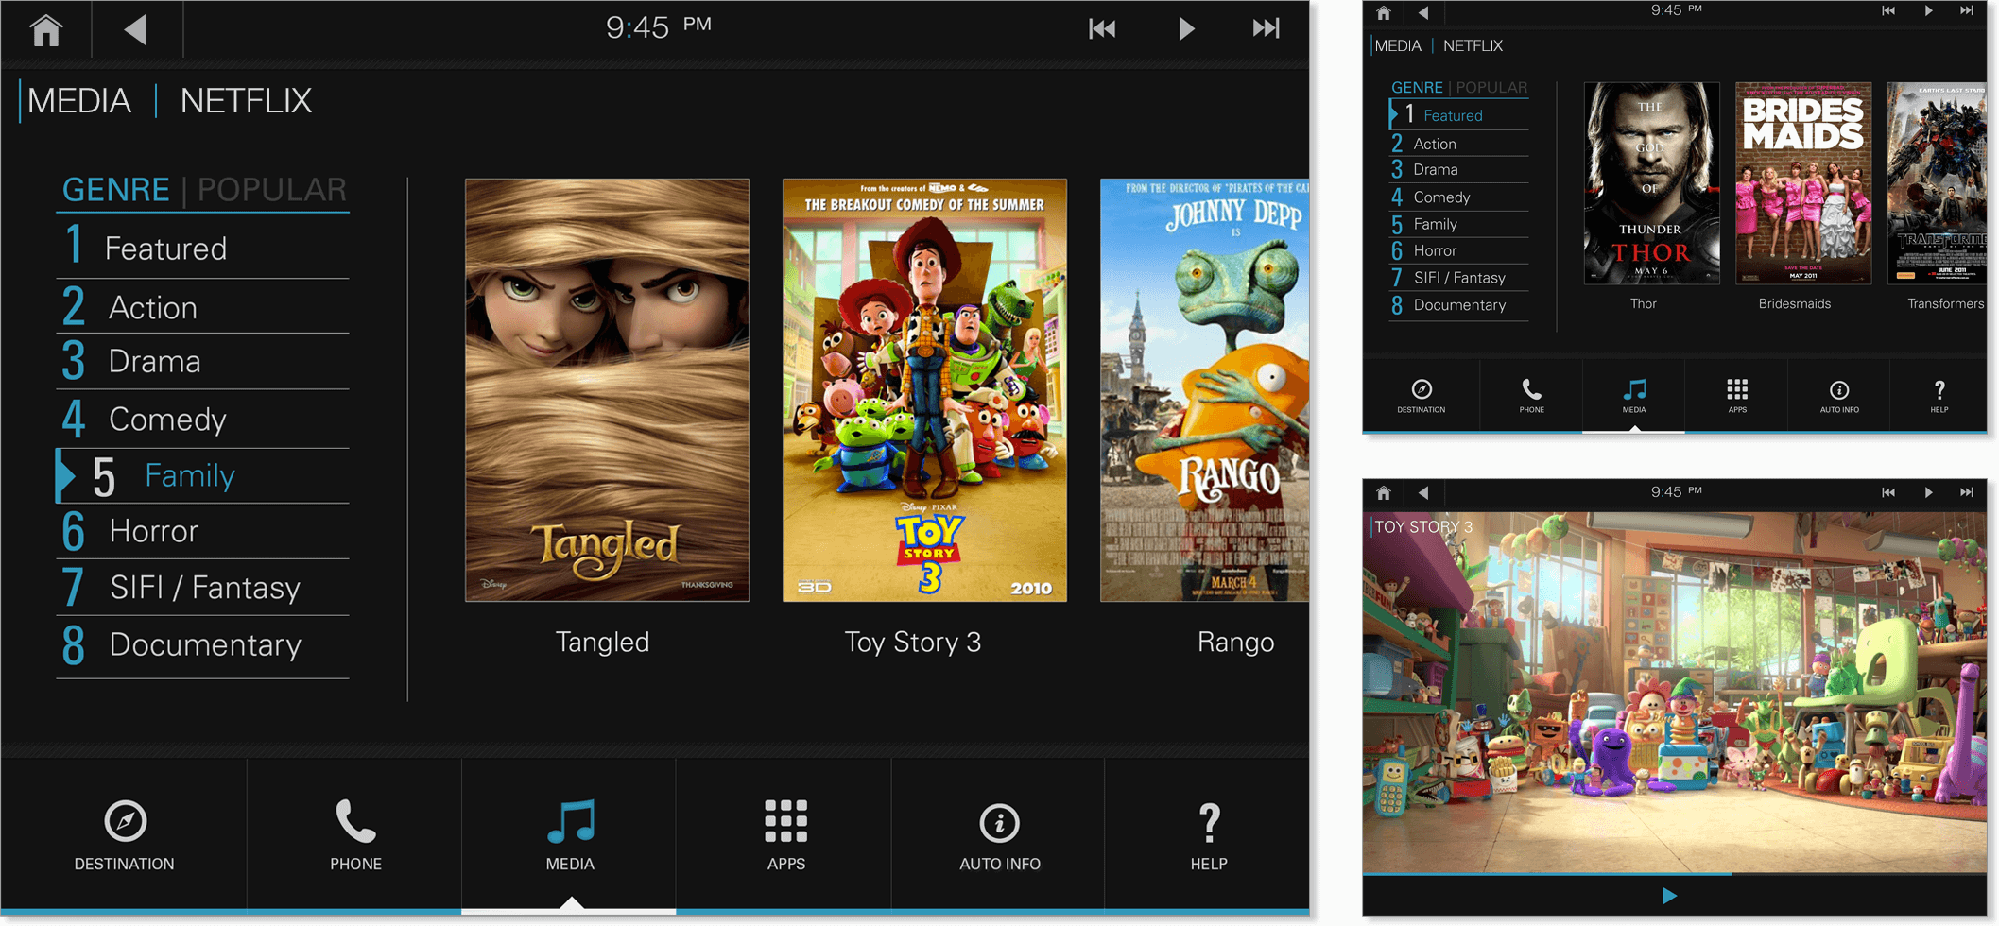Select the GENRE tab on the small Thor screen

coord(1416,88)
